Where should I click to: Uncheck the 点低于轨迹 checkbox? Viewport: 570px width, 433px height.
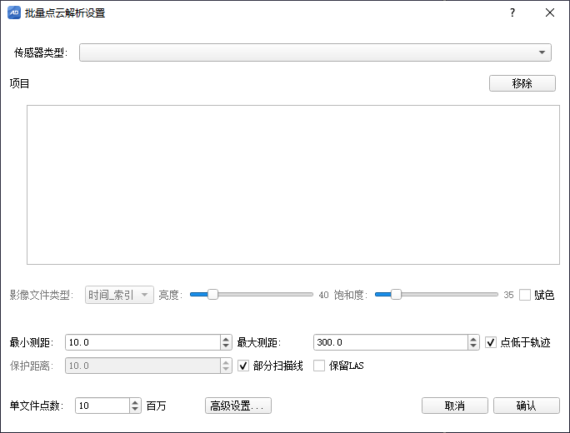click(491, 342)
